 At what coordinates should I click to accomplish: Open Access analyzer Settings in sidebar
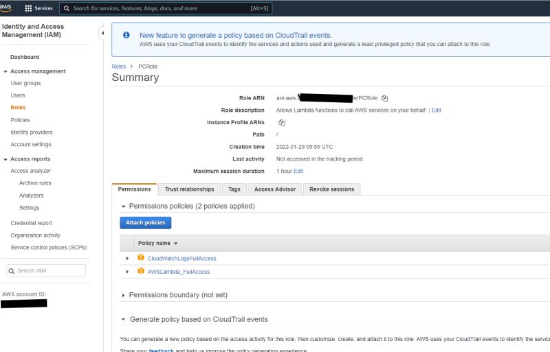(29, 208)
